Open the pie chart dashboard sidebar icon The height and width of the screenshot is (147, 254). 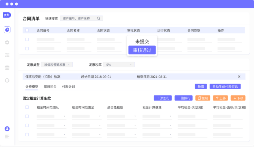pos(7,30)
